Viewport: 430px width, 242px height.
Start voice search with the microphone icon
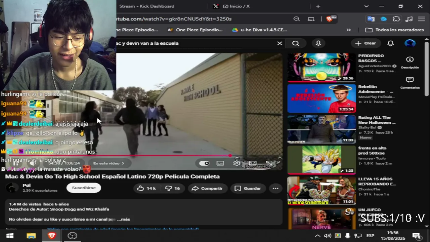pyautogui.click(x=318, y=43)
